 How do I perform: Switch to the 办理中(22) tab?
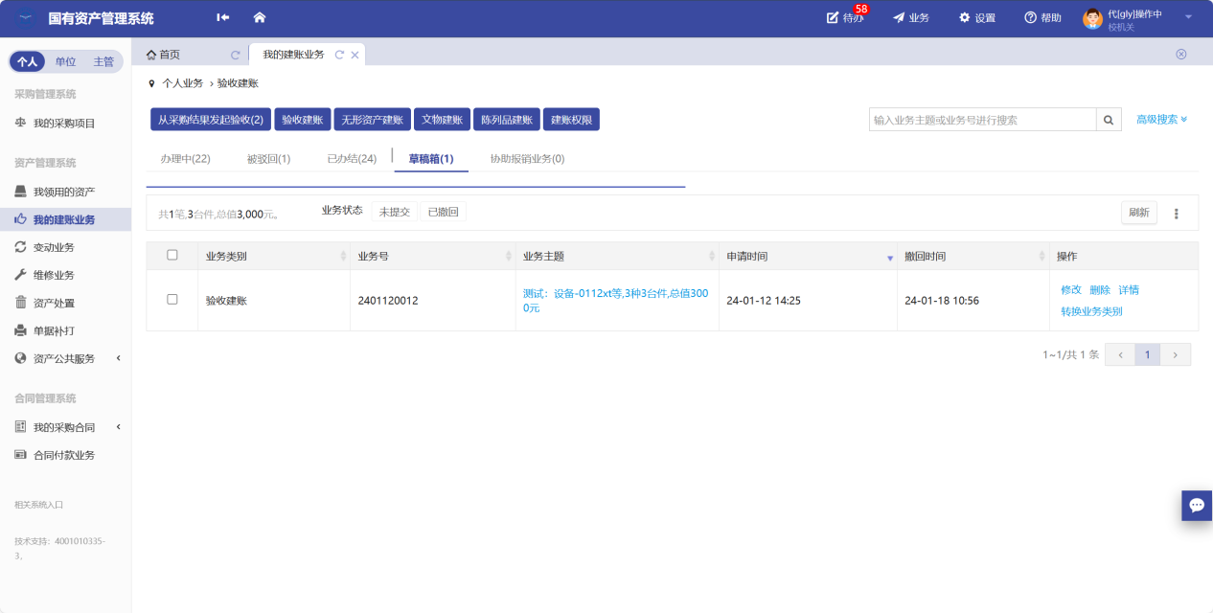pyautogui.click(x=185, y=159)
